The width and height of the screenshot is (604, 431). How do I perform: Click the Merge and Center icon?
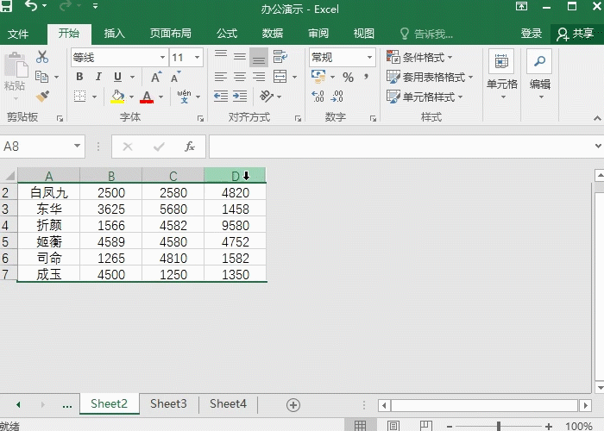(280, 77)
